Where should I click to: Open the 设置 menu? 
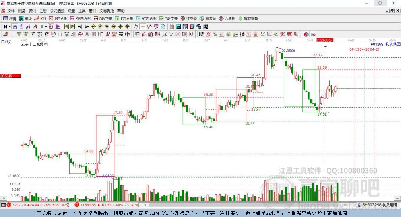(71, 11)
